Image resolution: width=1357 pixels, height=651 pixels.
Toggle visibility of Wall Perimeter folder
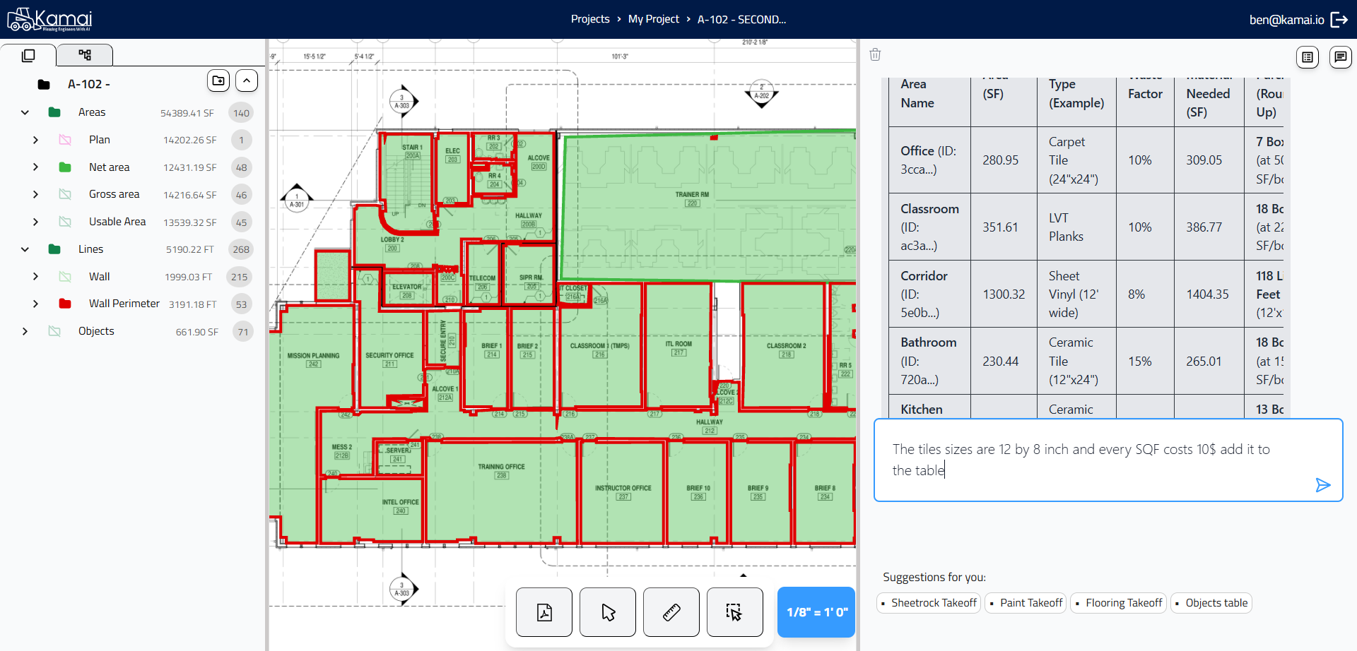pos(65,304)
